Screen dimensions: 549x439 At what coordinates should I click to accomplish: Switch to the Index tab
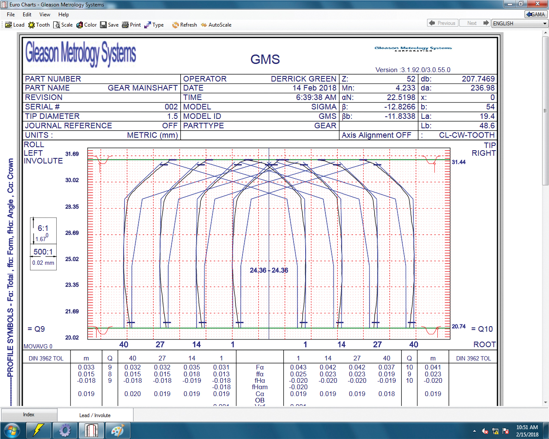tap(29, 415)
